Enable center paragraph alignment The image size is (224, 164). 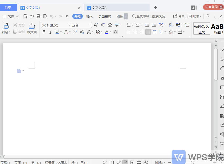(135, 32)
